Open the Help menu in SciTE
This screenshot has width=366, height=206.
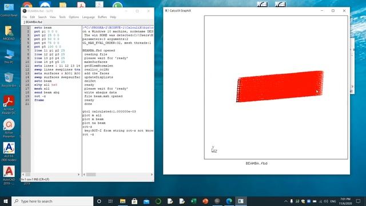point(113,17)
